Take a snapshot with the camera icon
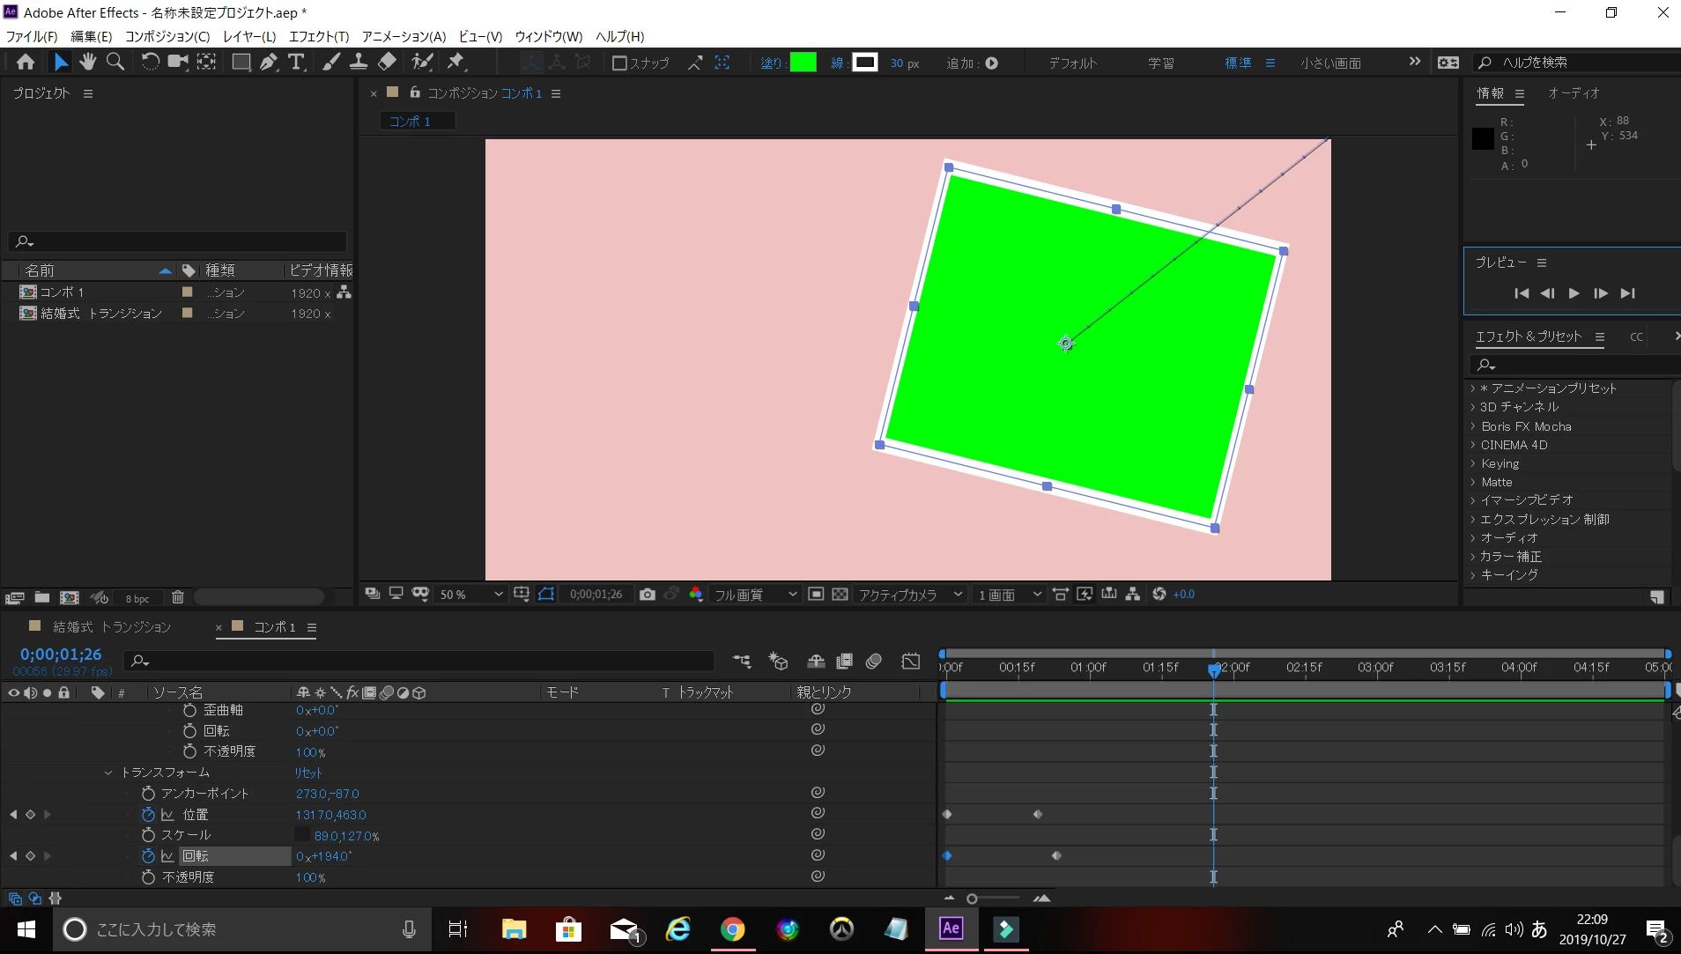 [648, 595]
